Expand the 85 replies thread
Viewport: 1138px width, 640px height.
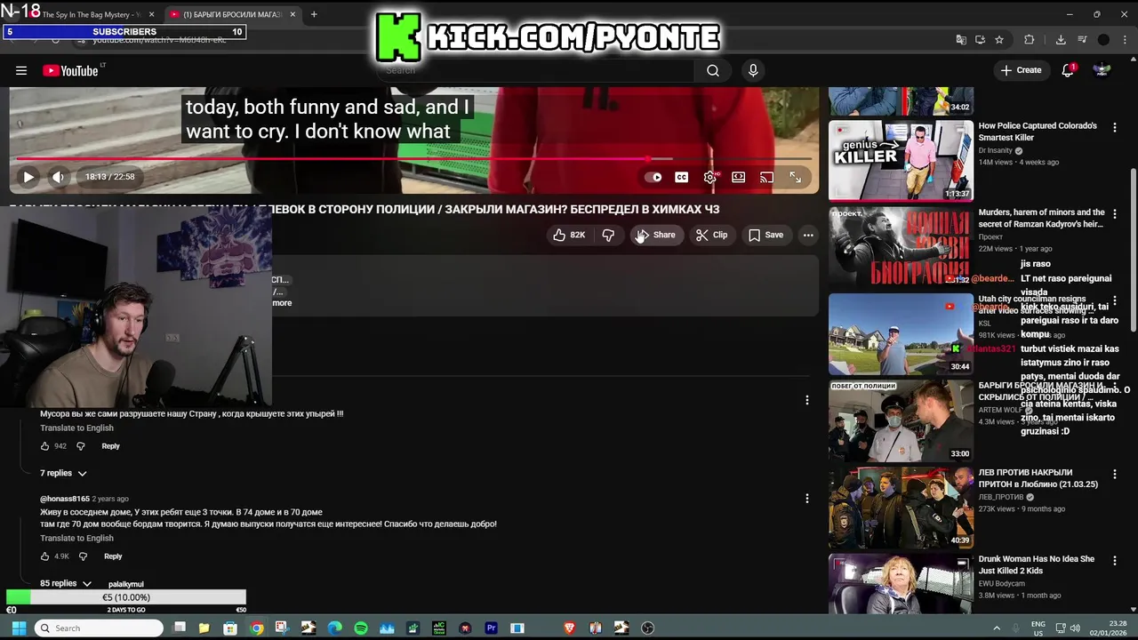coord(66,583)
